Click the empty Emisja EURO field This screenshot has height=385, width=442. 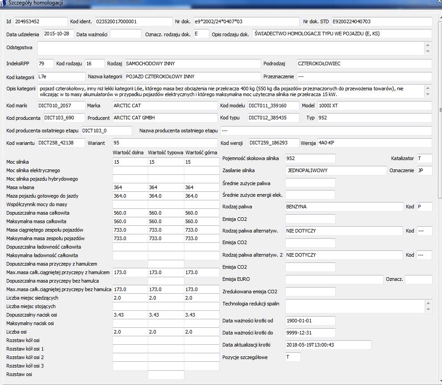(334, 279)
